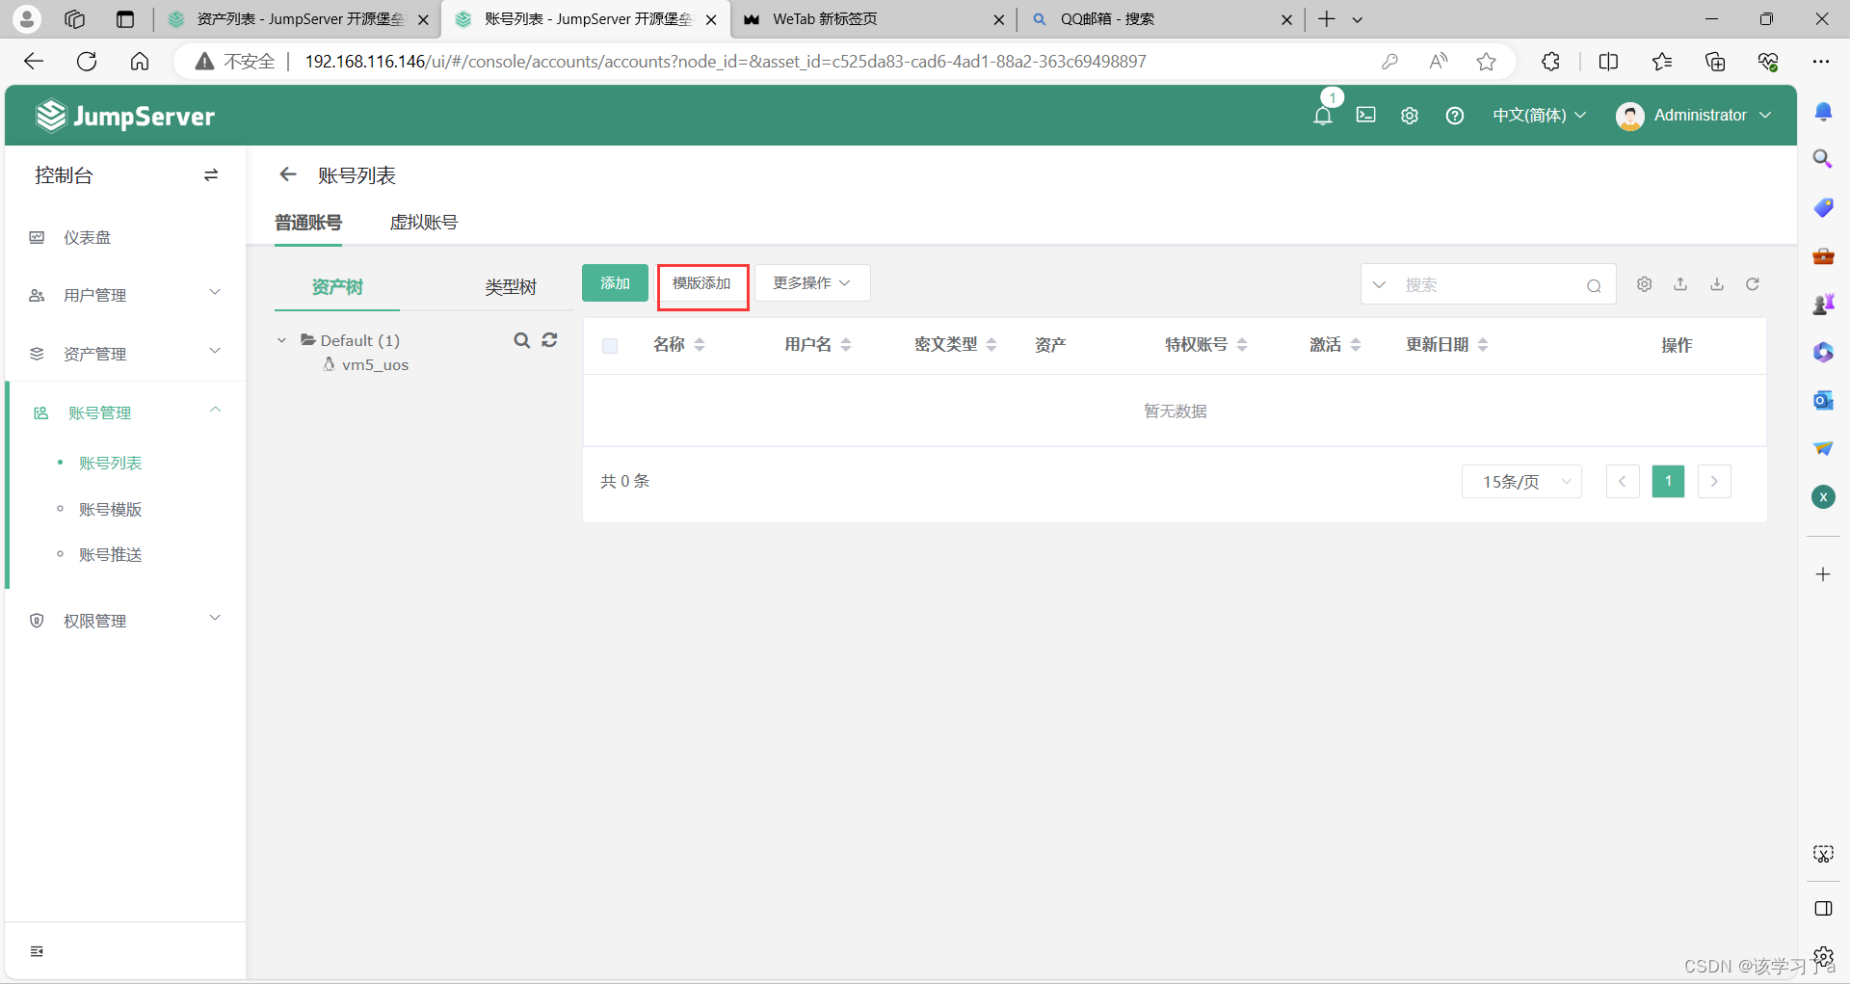This screenshot has height=984, width=1850.
Task: Add this page to favorites star
Action: tap(1487, 62)
